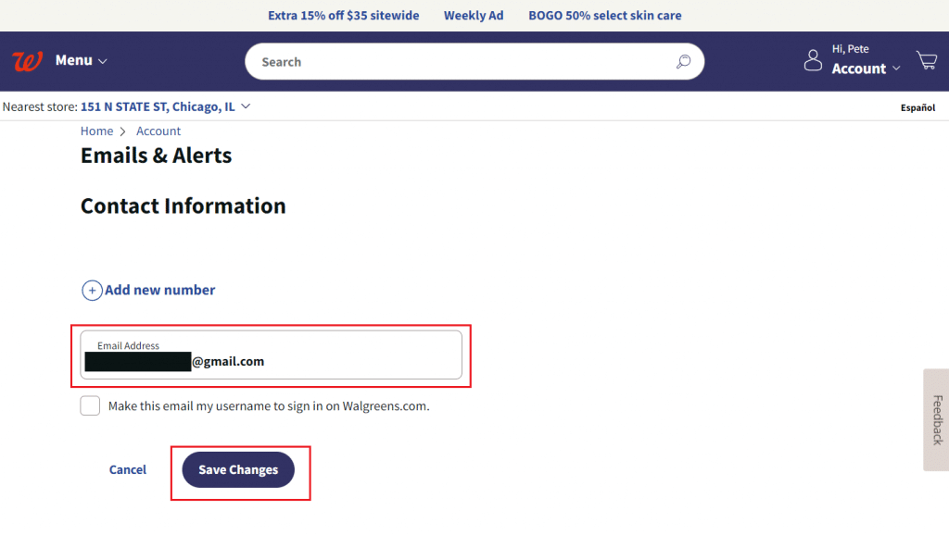Viewport: 949px width, 535px height.
Task: Expand the Menu dropdown
Action: click(x=81, y=61)
